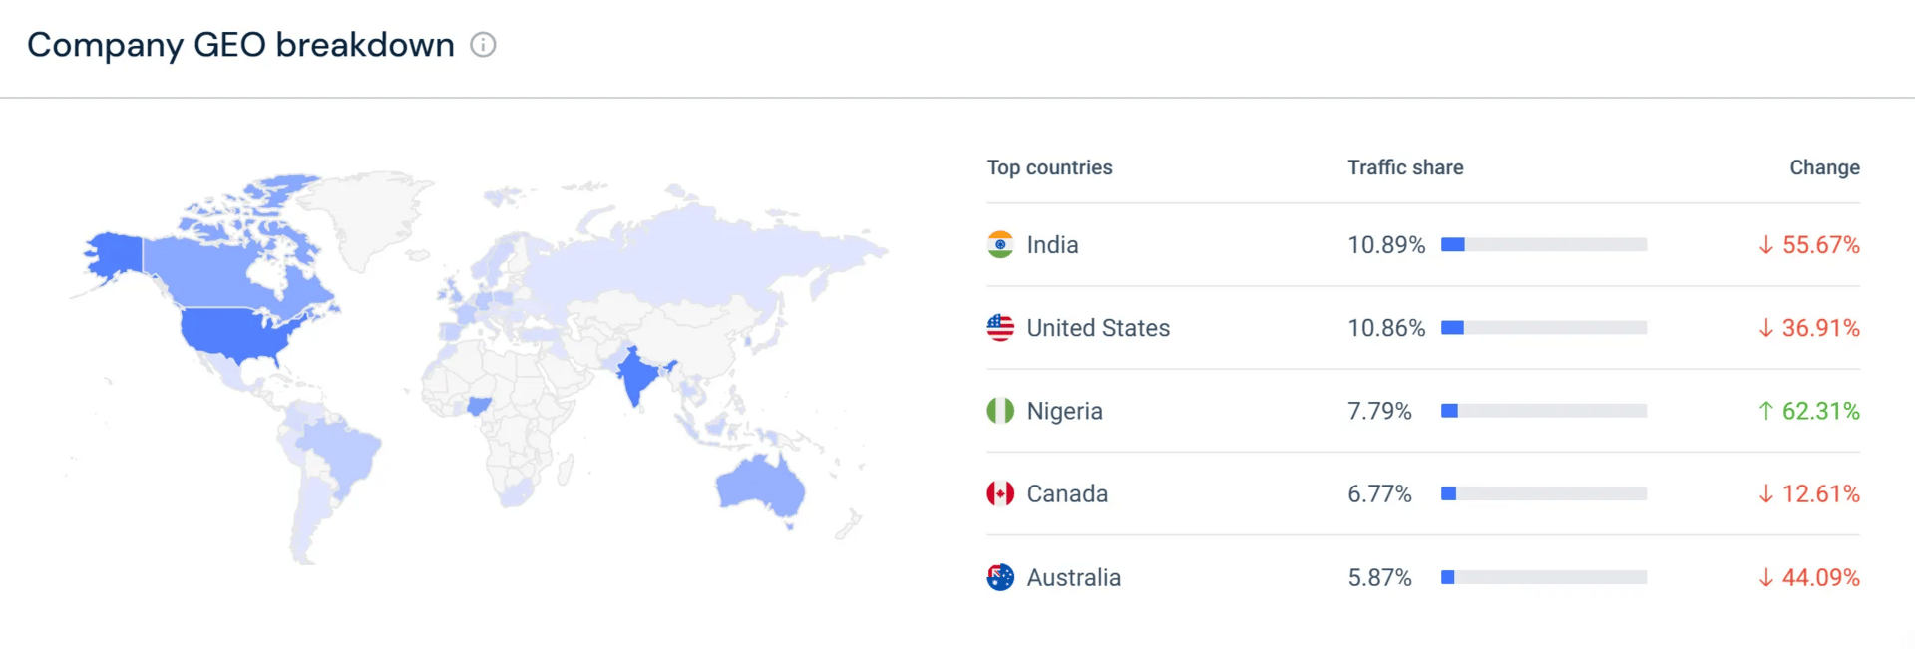Screen dimensions: 1915x649
Task: Click the info icon beside Company GEO breakdown
Action: pyautogui.click(x=483, y=45)
